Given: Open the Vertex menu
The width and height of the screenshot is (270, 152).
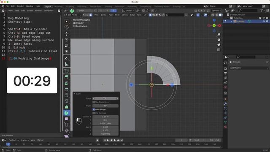Looking at the screenshot, I should tap(125, 15).
